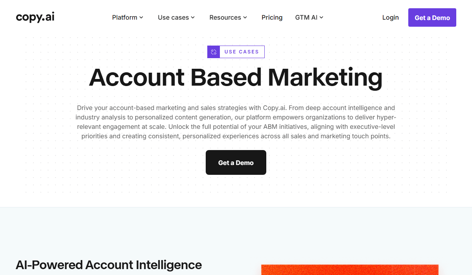Expand the GTM AI dropdown chevron
The height and width of the screenshot is (275, 472).
tap(321, 18)
